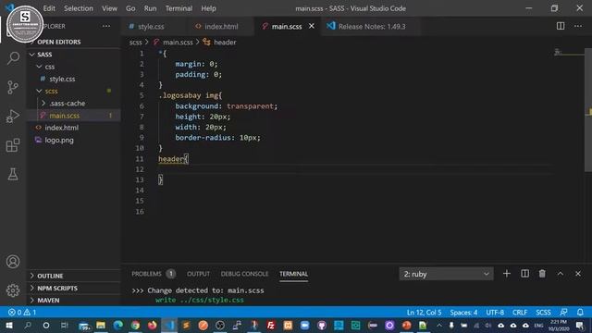This screenshot has width=592, height=333.
Task: Switch to the index.html editor tab
Action: pyautogui.click(x=221, y=27)
